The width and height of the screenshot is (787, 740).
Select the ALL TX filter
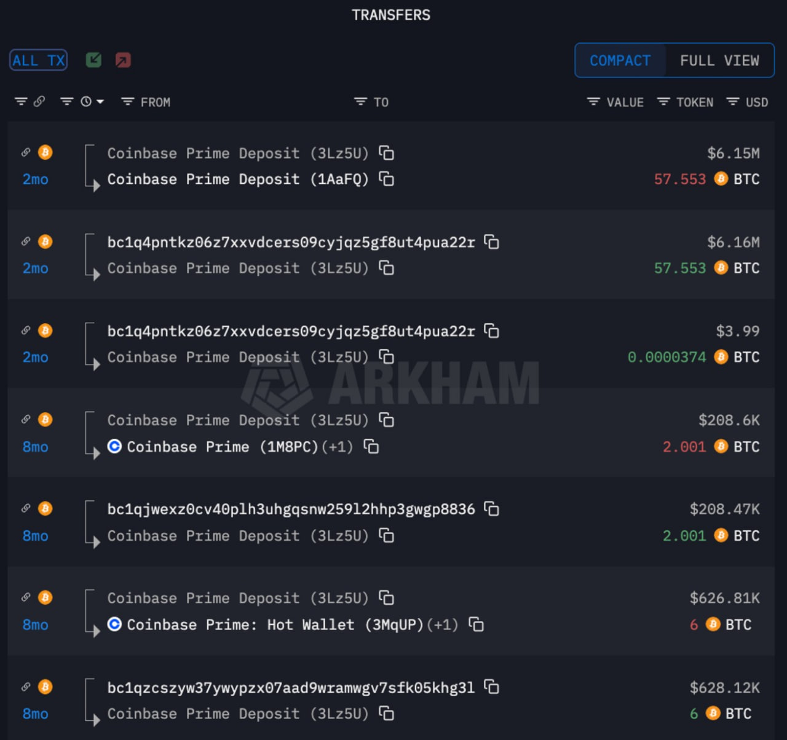coord(38,60)
